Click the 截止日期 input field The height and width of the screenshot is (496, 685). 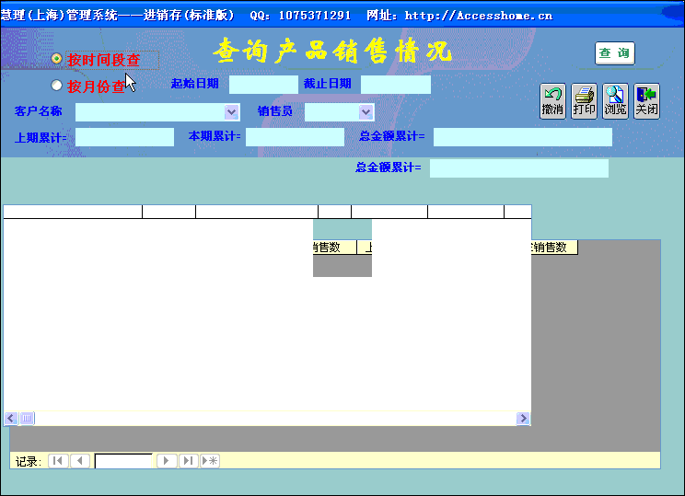point(396,85)
